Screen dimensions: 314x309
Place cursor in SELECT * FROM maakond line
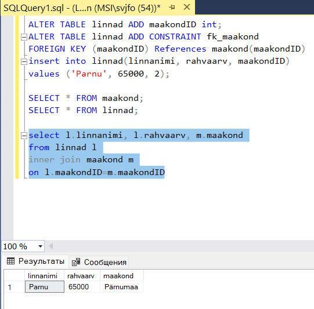click(x=86, y=98)
